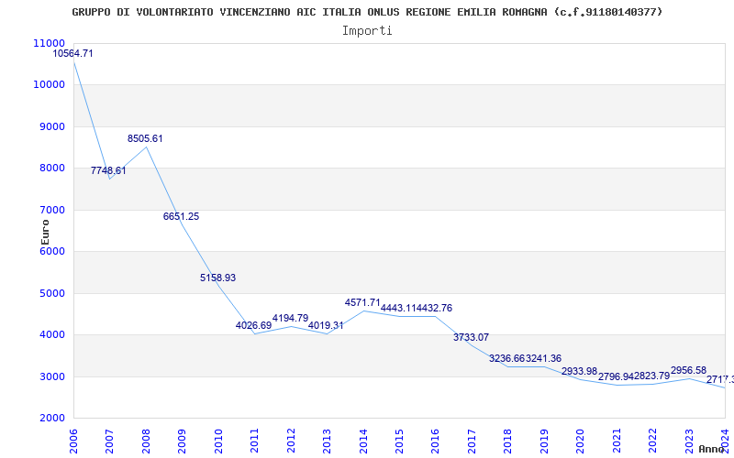Click the 11000 y-axis tick

click(x=50, y=43)
